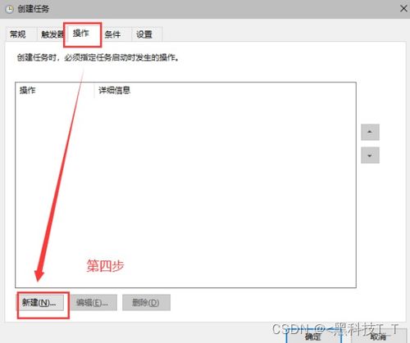Click the clock icon in title bar
Image resolution: width=410 pixels, height=343 pixels.
[x=10, y=9]
